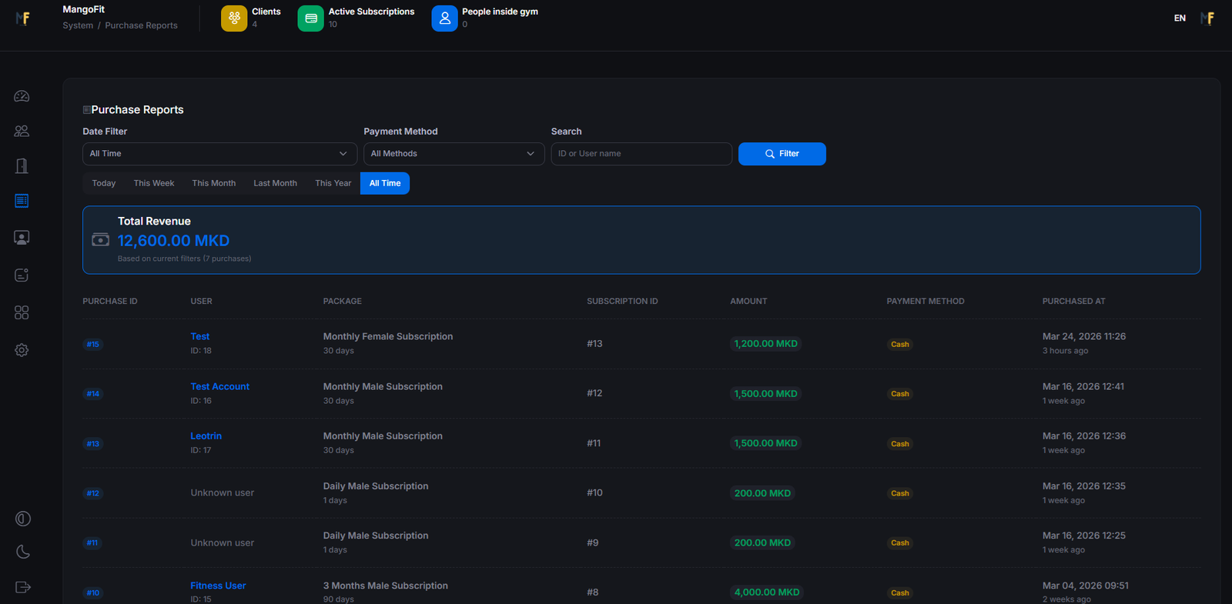Click the logout arrow icon in sidebar
1232x604 pixels.
(23, 587)
